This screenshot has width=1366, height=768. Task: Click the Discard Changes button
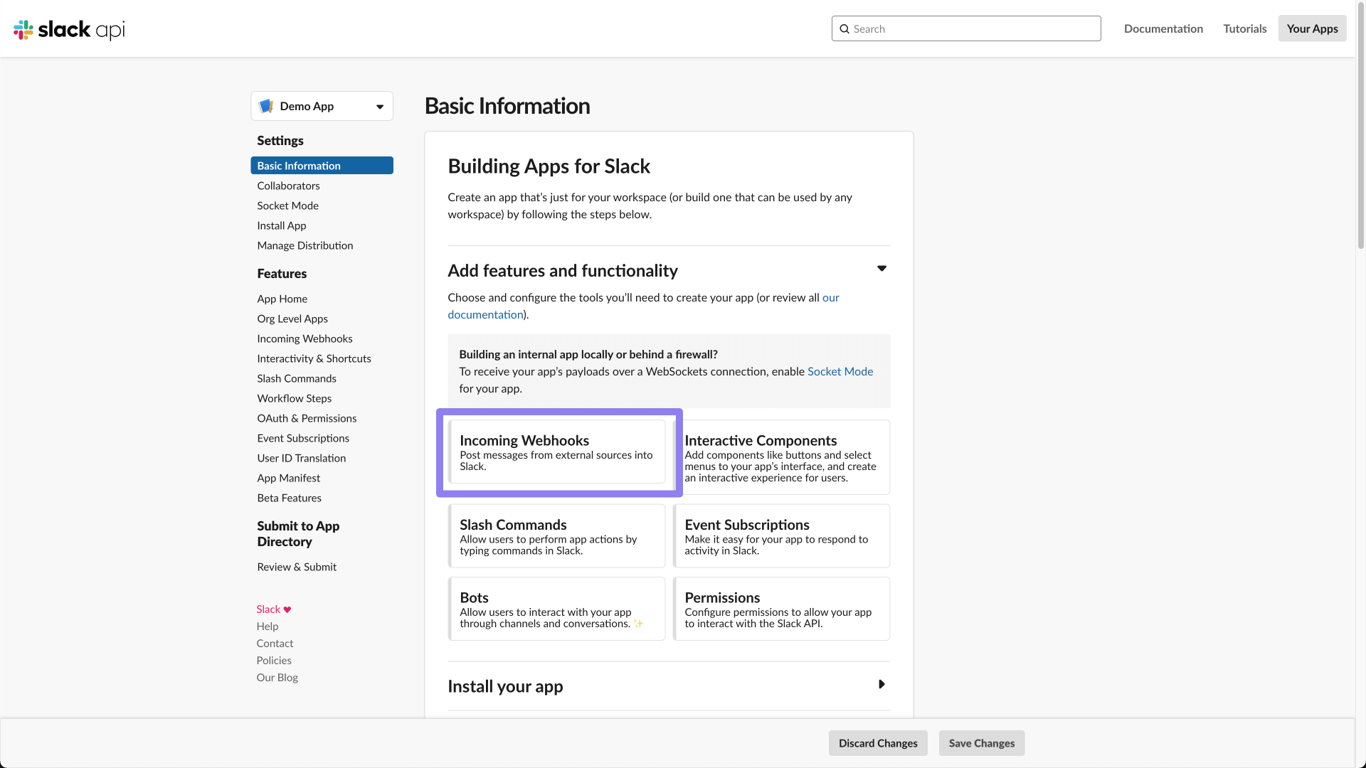pyautogui.click(x=878, y=742)
